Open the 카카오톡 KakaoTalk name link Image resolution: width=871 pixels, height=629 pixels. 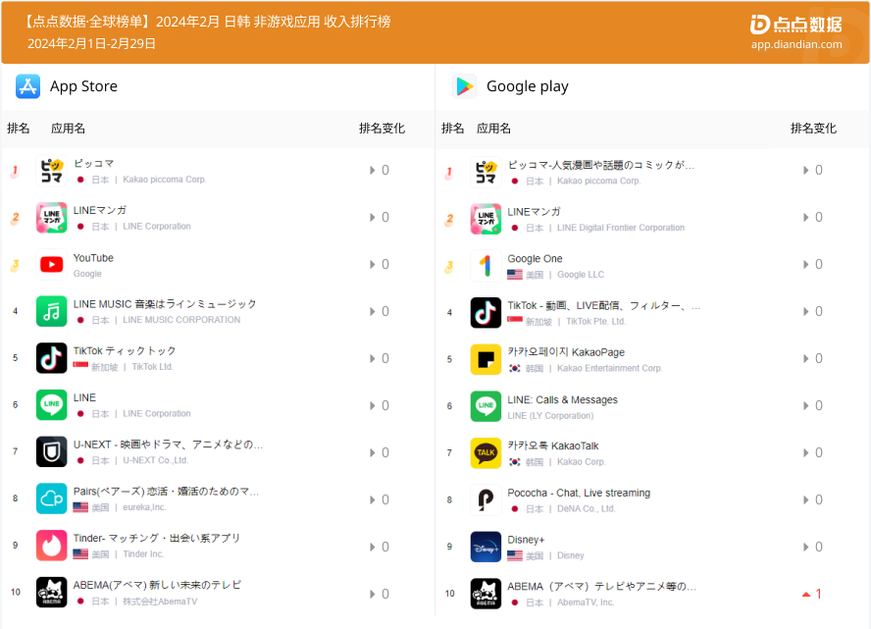(x=553, y=446)
